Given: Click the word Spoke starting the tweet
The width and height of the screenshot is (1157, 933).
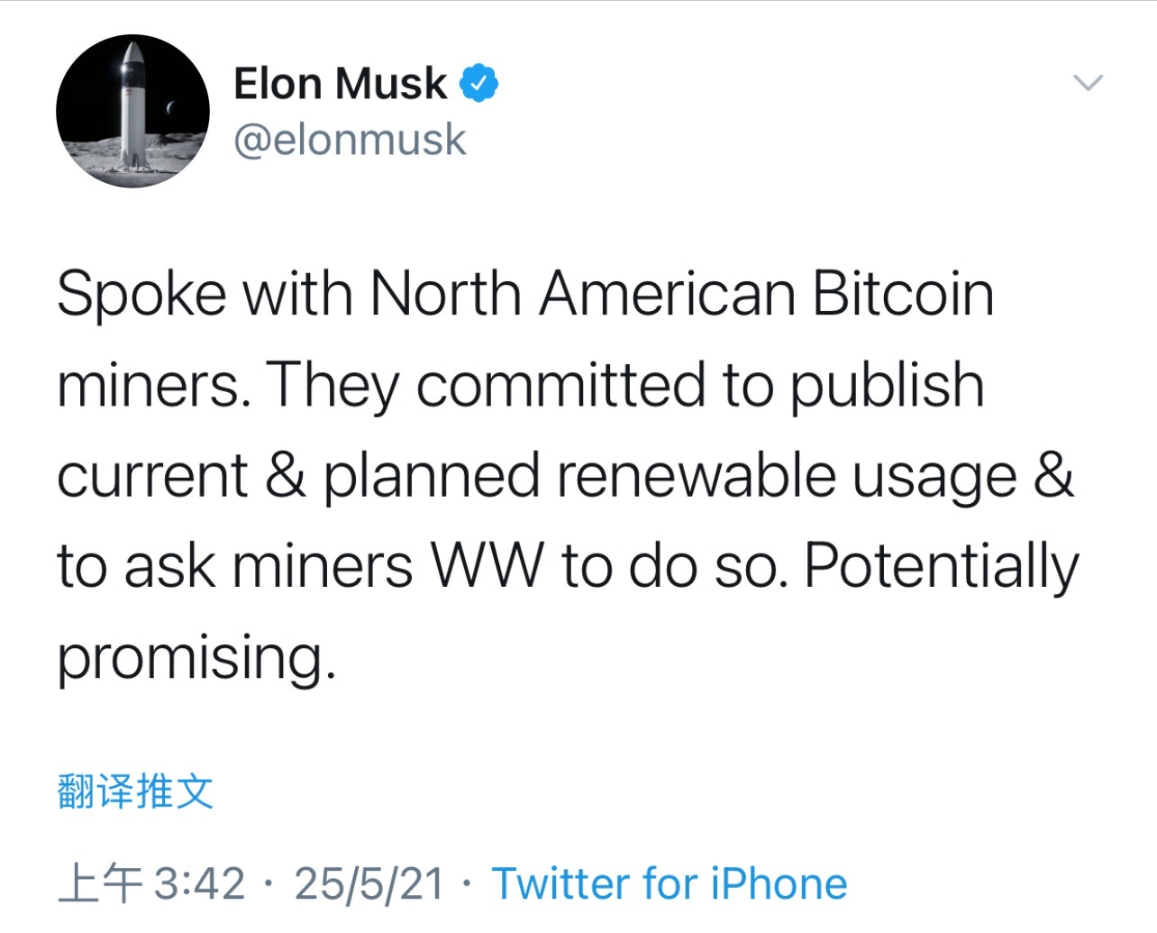Looking at the screenshot, I should [141, 296].
